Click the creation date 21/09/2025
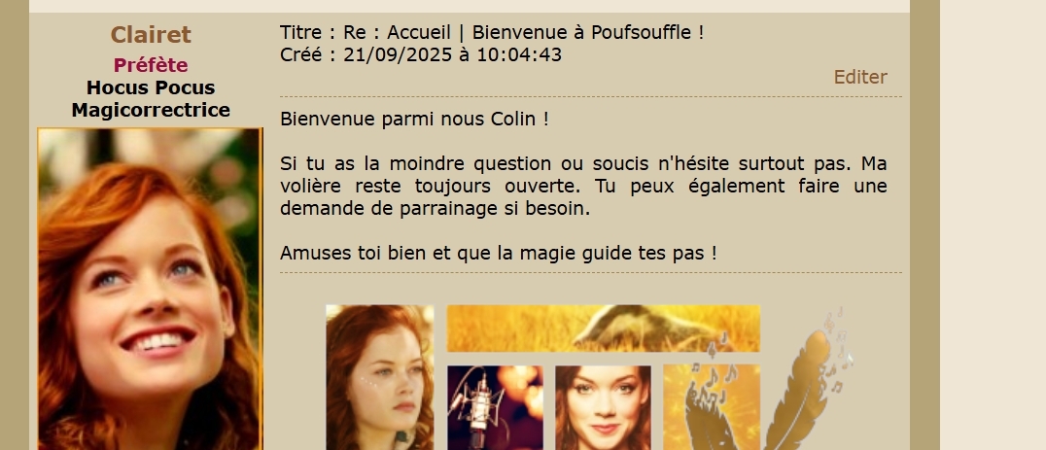Viewport: 1046px width, 450px height. (x=399, y=54)
